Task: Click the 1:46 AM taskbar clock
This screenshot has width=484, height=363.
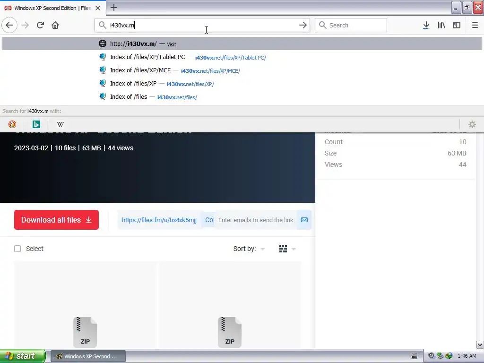Action: point(467,356)
